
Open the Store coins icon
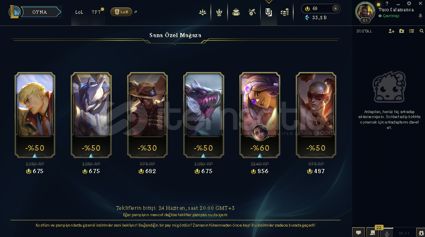284,12
